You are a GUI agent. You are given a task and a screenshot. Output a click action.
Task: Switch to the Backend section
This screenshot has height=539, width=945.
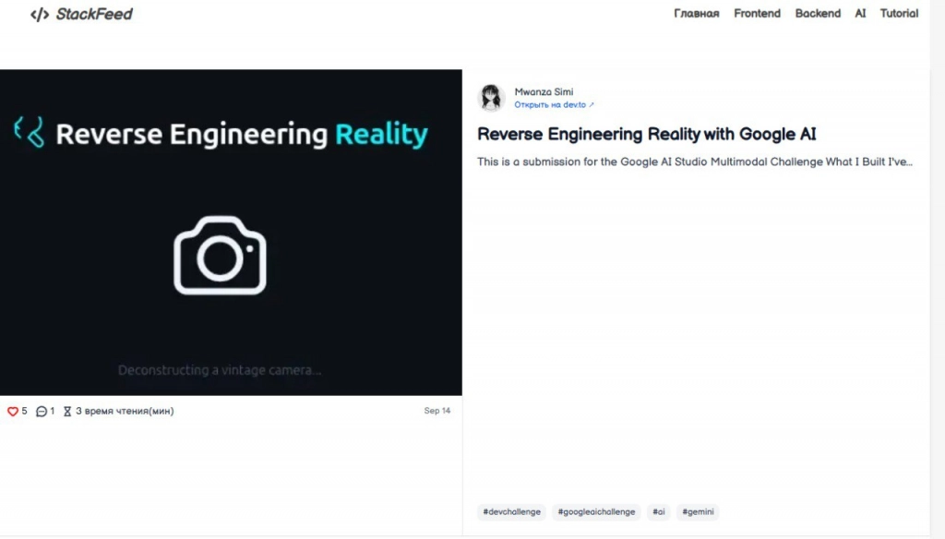coord(818,14)
